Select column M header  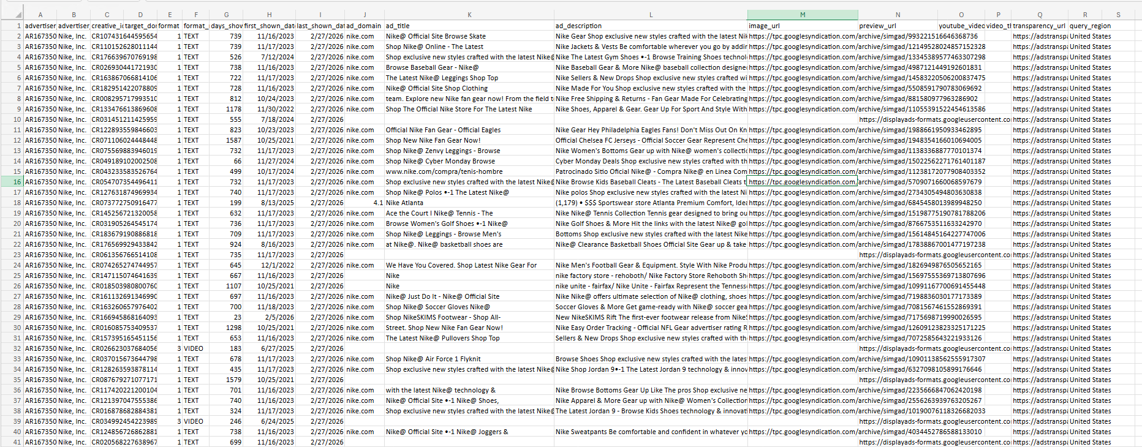tap(802, 15)
